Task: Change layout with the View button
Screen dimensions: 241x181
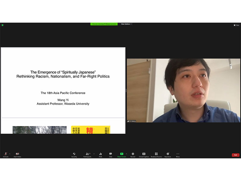Action: pos(236,25)
